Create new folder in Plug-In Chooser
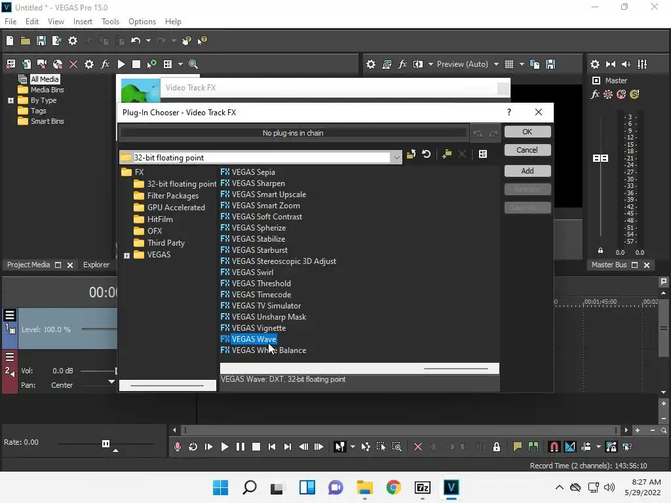This screenshot has height=503, width=671. click(x=447, y=154)
